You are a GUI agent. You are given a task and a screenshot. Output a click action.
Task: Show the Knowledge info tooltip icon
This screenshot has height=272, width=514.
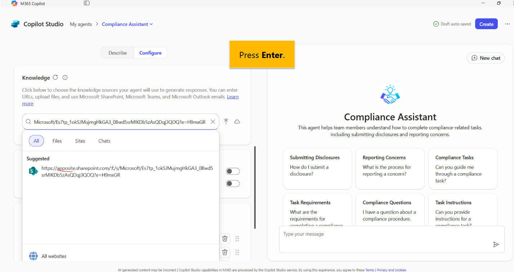(65, 77)
